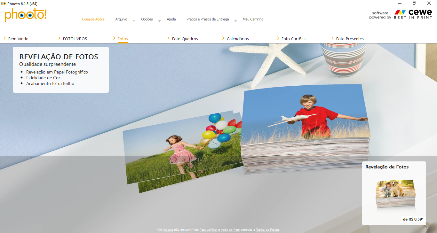Click the Revelação de Fotos product thumbnail
Screen dimensions: 437x233
tap(395, 193)
